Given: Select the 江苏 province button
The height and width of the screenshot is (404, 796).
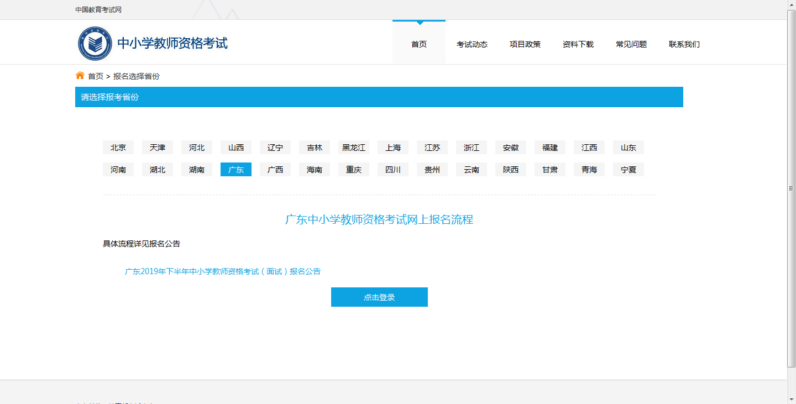Looking at the screenshot, I should (432, 148).
